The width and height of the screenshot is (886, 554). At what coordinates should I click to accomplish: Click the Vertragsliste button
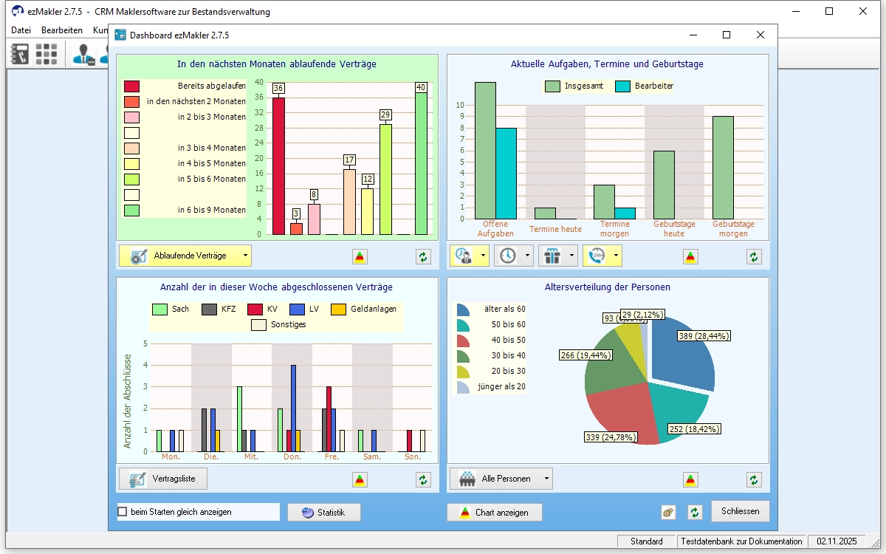163,479
